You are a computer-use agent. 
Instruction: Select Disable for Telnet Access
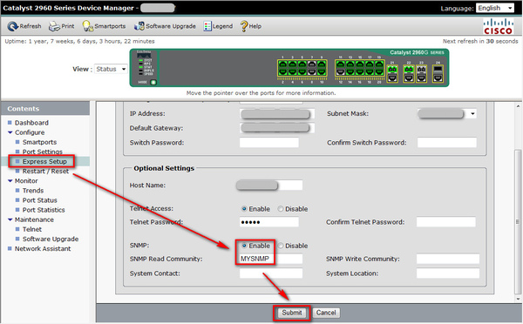pyautogui.click(x=281, y=209)
